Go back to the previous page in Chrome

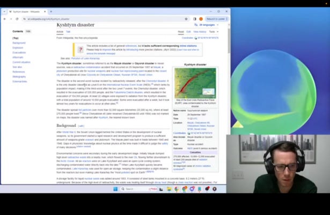click(5, 19)
